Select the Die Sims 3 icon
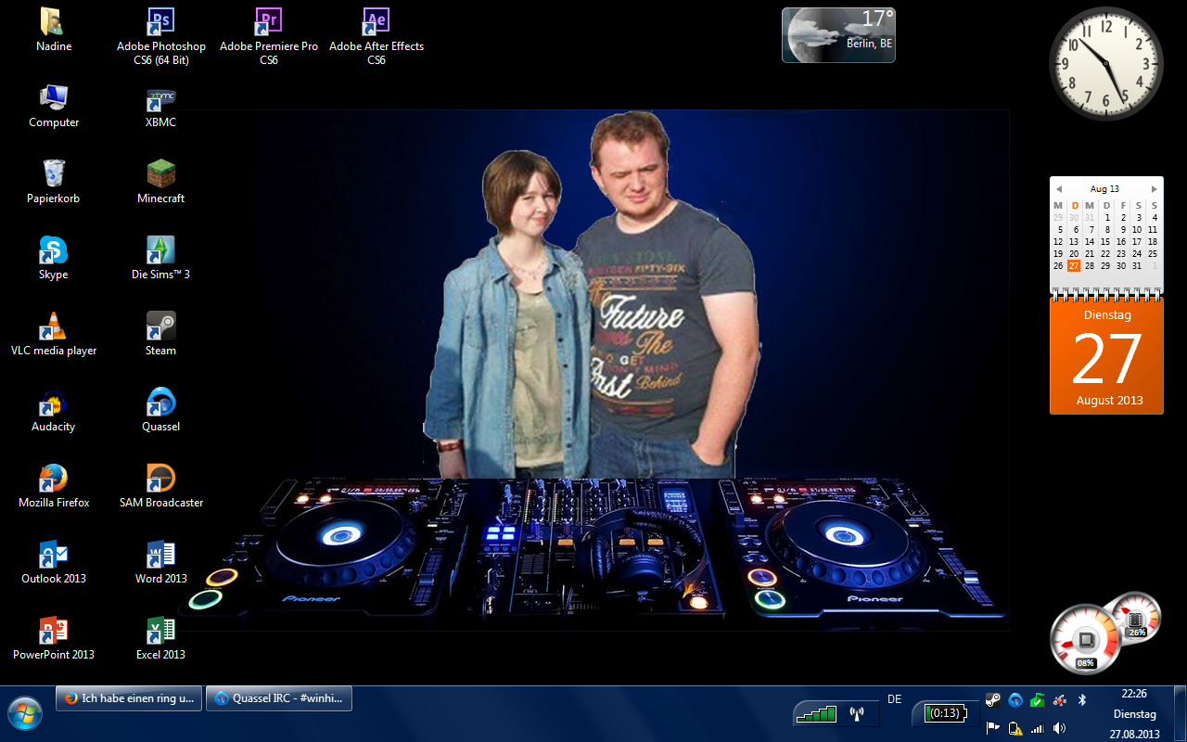The height and width of the screenshot is (742, 1187). 160,250
